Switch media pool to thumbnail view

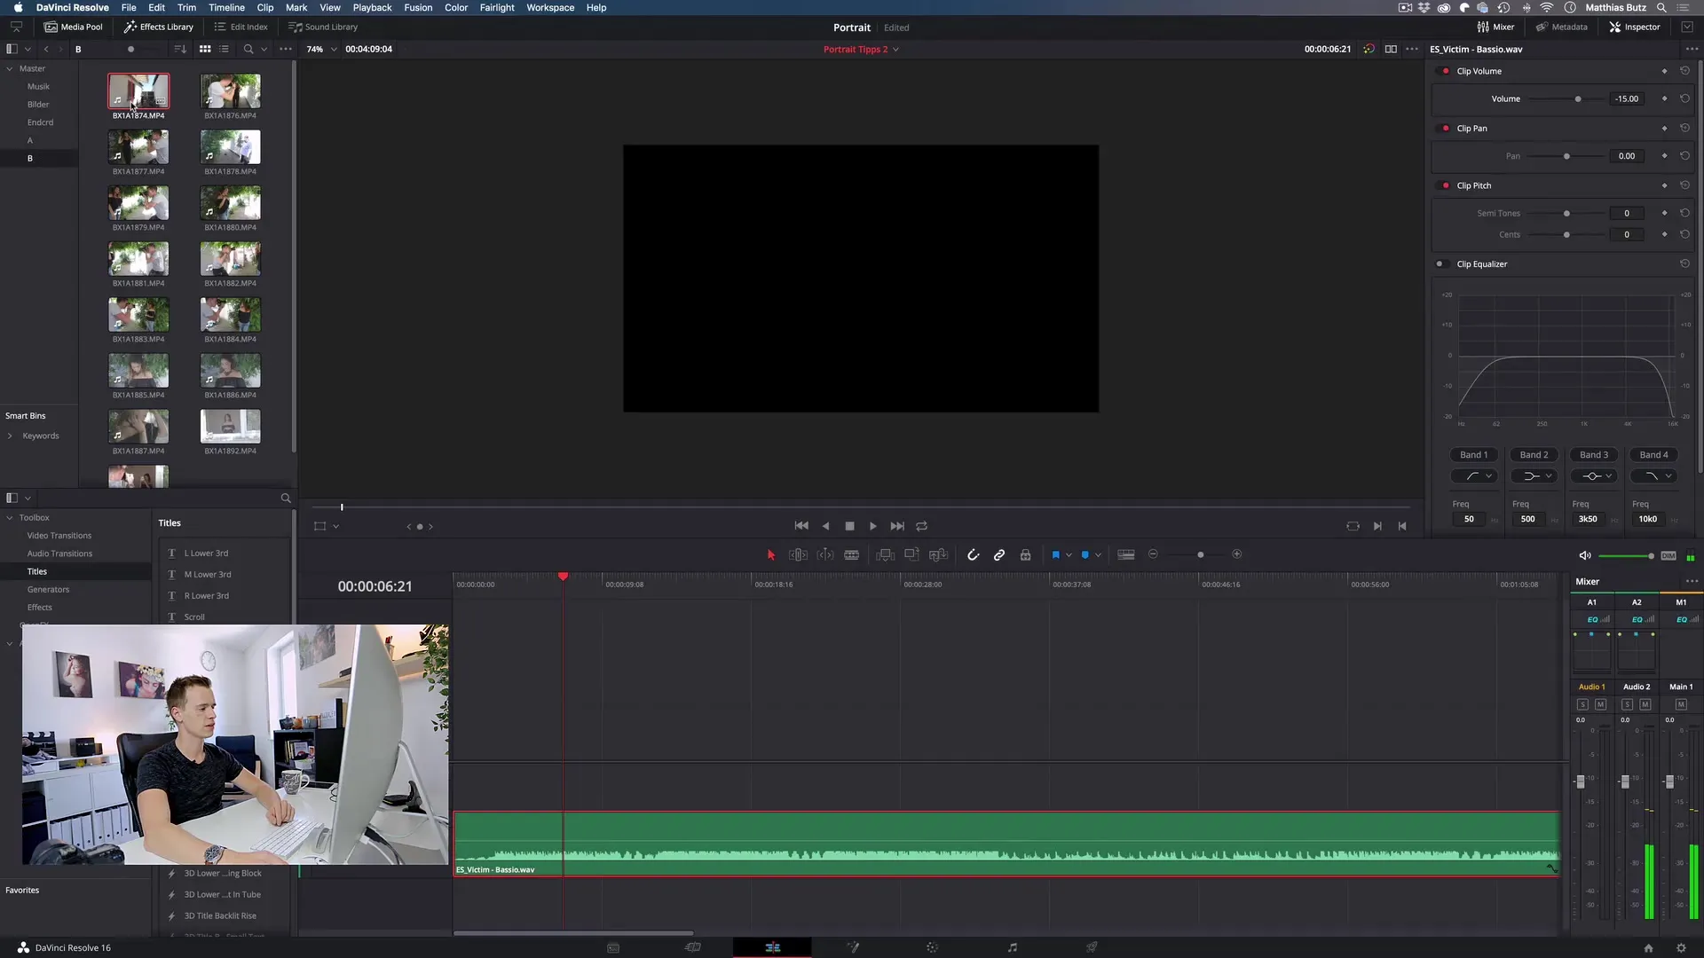click(205, 50)
